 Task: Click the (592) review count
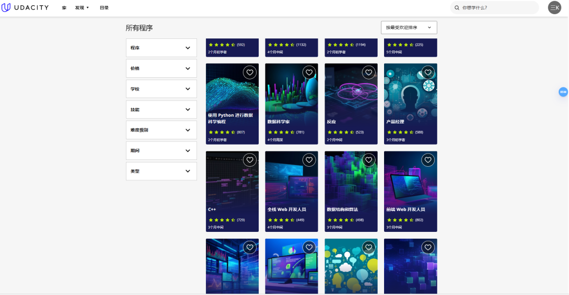241,45
